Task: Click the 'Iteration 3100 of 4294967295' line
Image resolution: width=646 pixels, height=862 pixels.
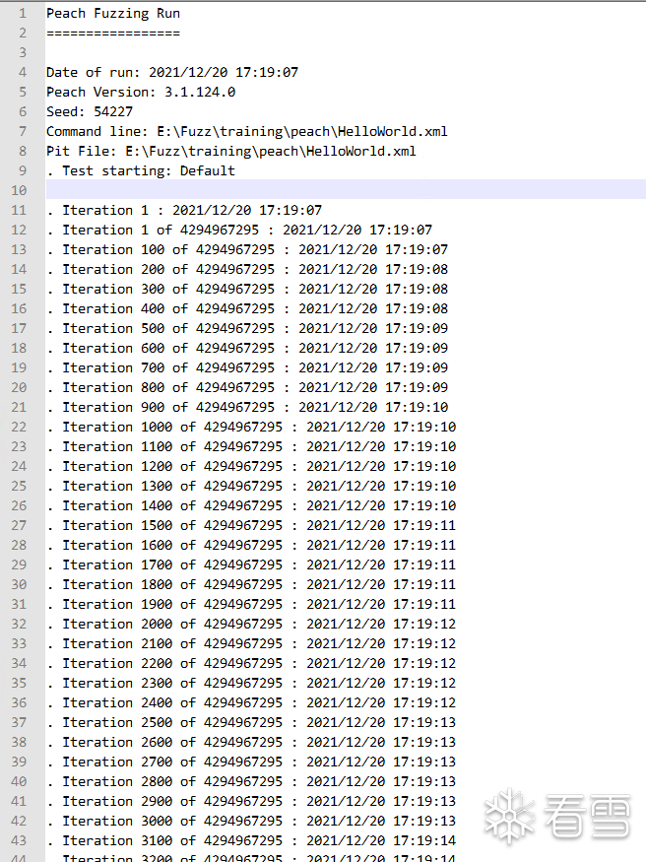Action: (251, 840)
